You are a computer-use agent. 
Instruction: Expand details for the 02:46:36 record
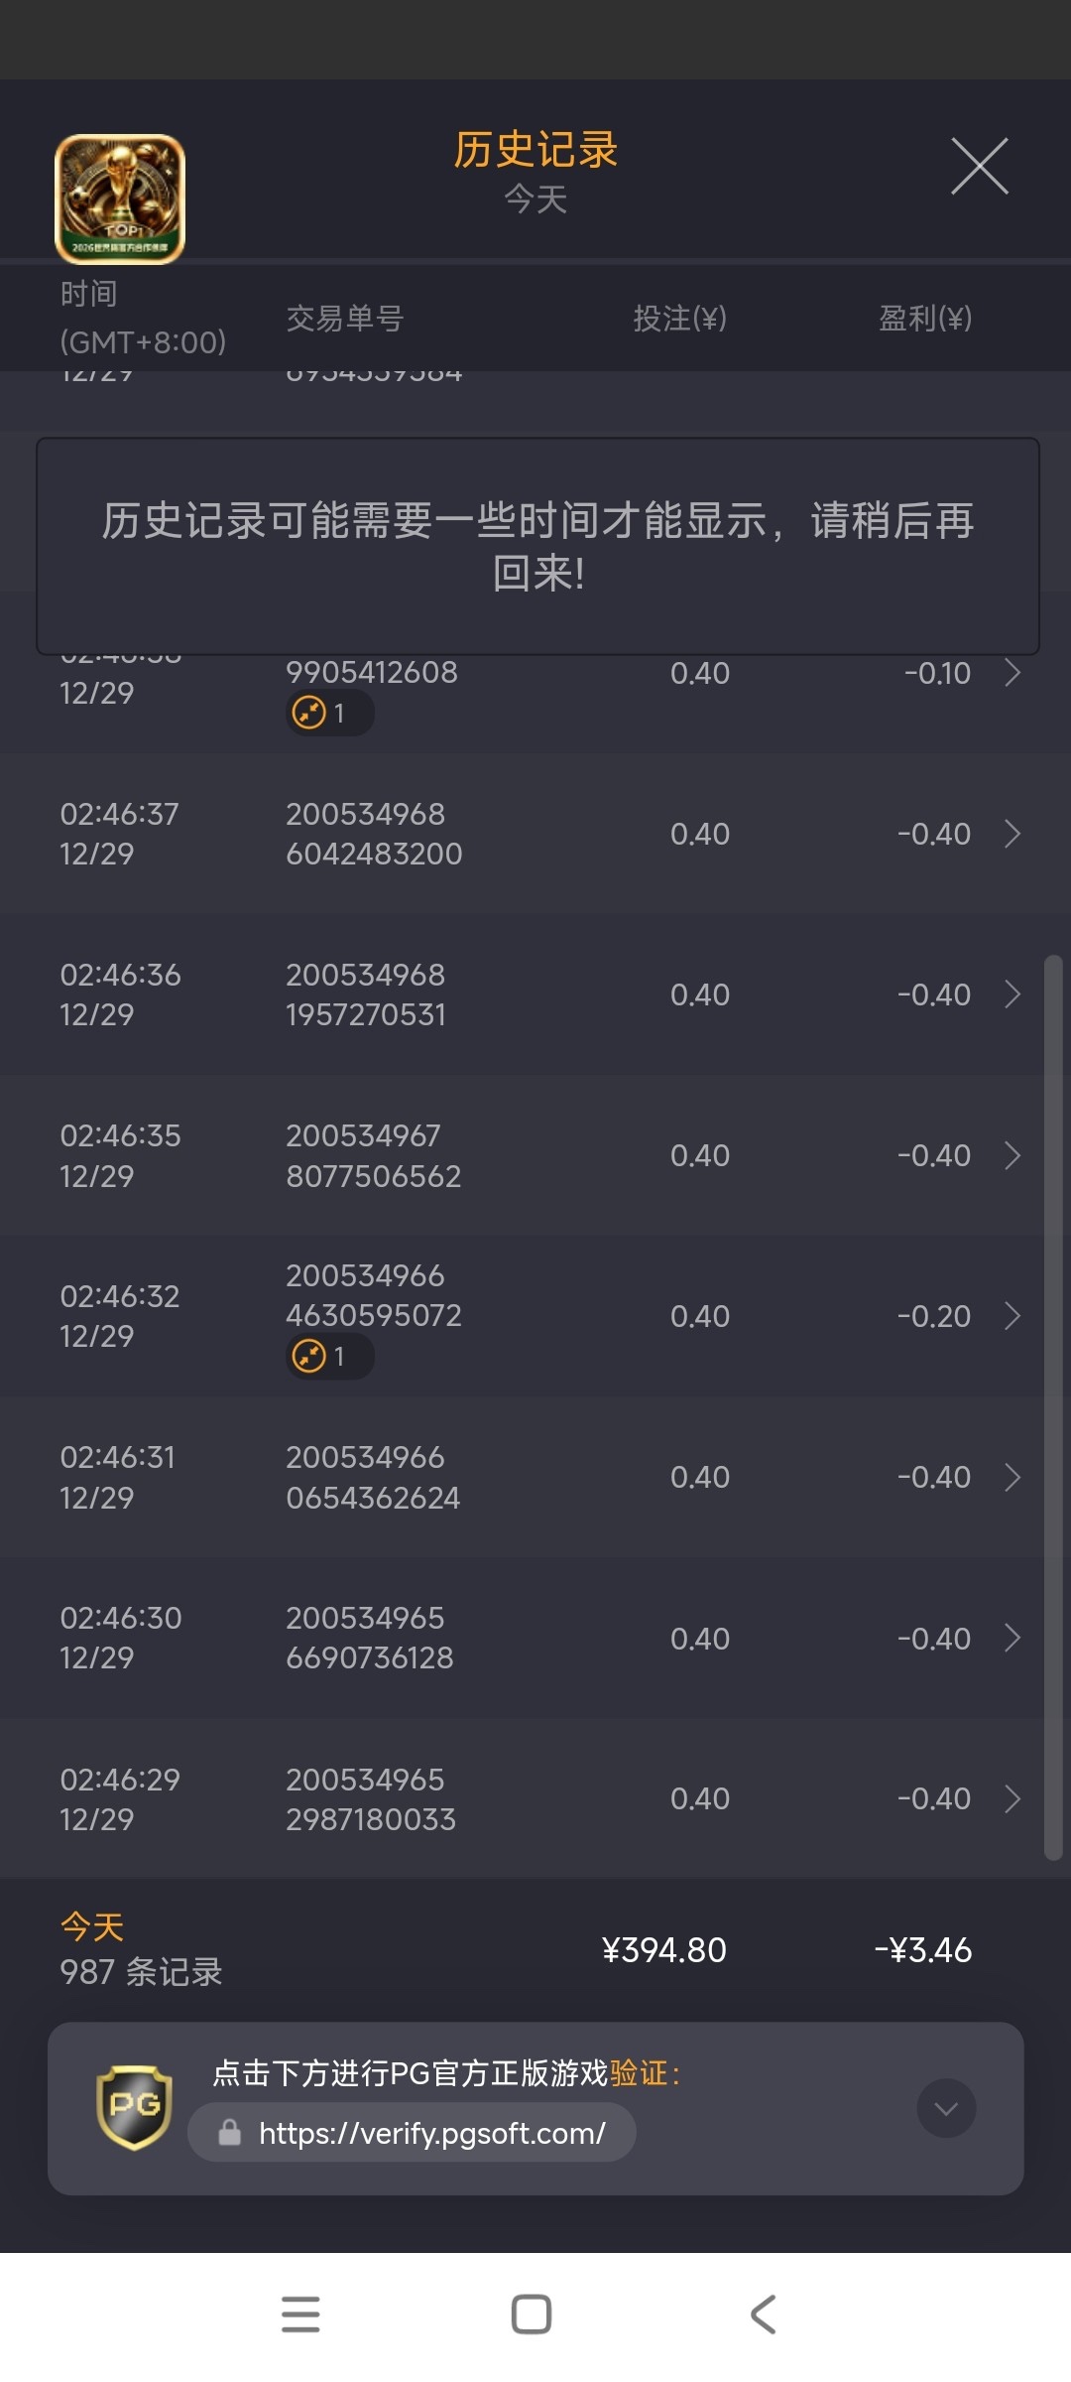pyautogui.click(x=1011, y=994)
